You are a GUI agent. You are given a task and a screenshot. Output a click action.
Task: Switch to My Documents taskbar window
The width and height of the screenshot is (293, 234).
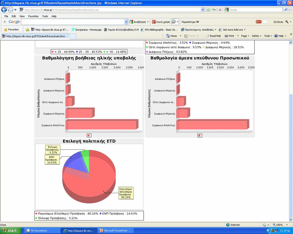(42, 231)
